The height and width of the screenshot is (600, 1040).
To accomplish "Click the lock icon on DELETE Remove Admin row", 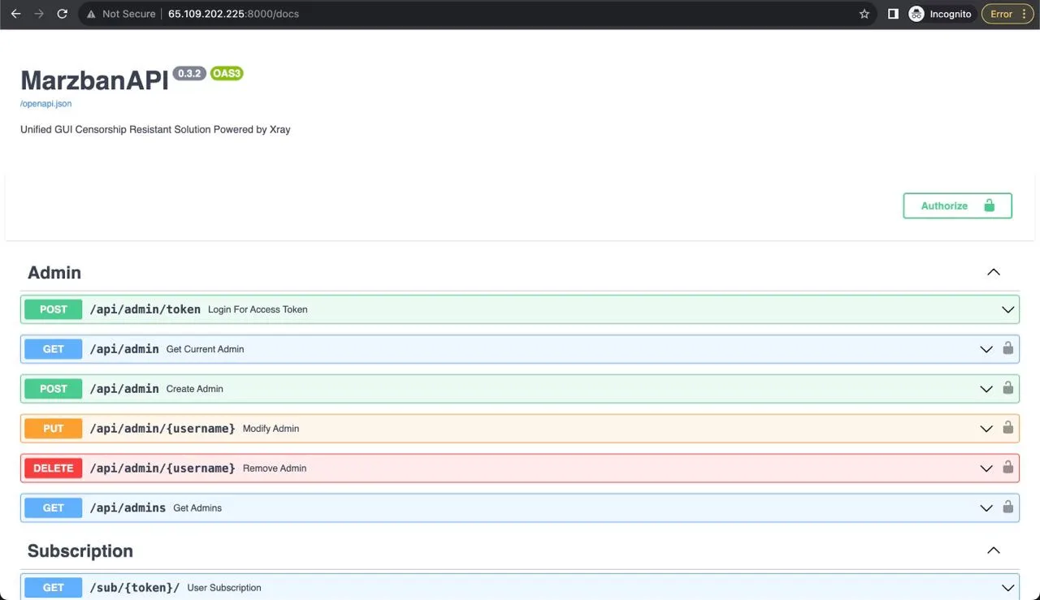I will pyautogui.click(x=1008, y=468).
